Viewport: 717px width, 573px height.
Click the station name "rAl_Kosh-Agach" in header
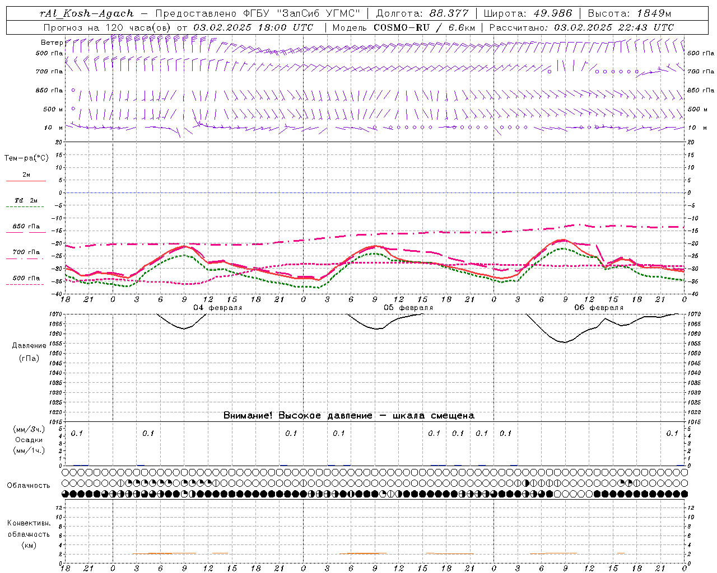[87, 13]
